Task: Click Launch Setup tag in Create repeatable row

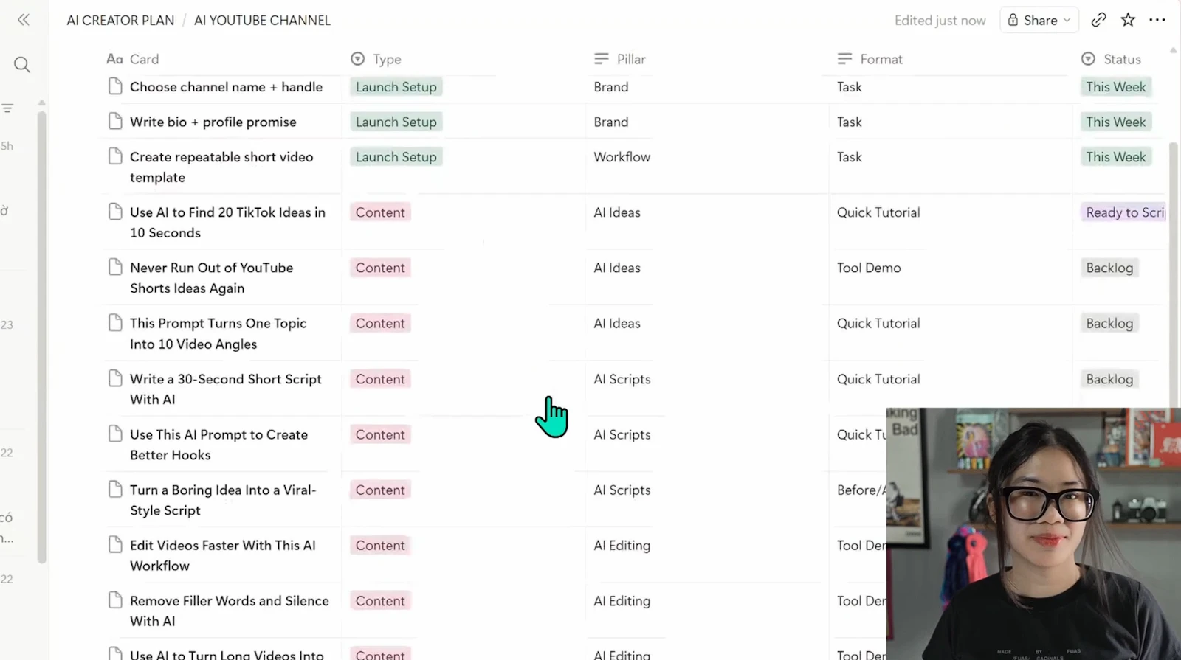Action: click(396, 157)
